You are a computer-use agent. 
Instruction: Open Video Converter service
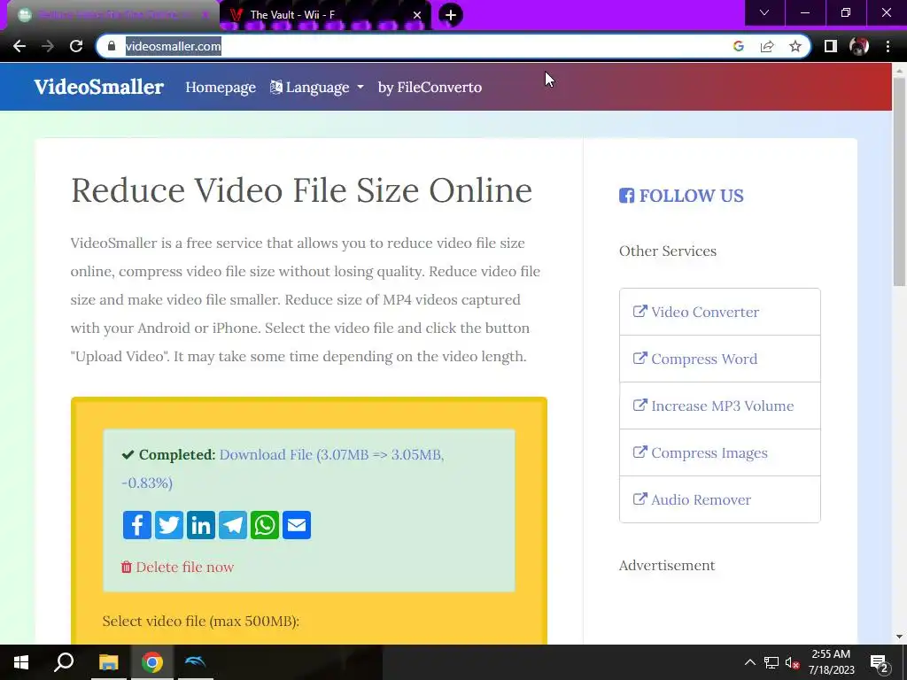click(x=719, y=313)
